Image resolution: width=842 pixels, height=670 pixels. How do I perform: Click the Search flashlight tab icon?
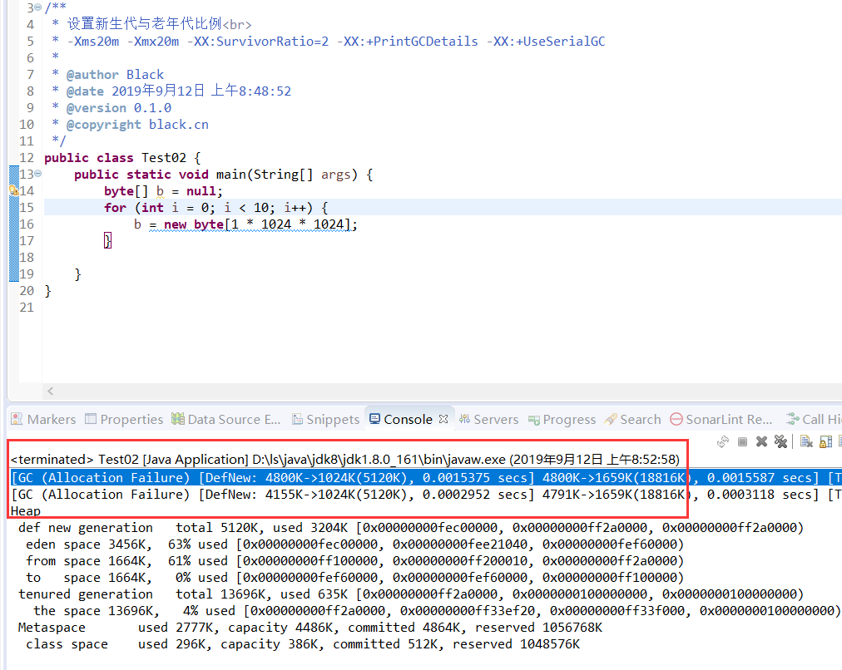tap(611, 419)
